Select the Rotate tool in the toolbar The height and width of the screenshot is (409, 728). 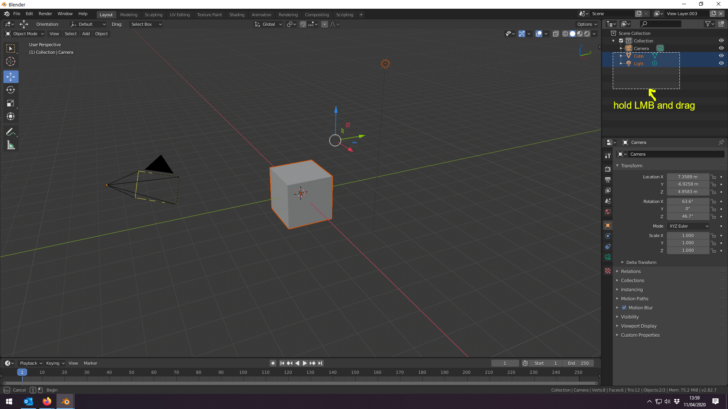click(11, 90)
